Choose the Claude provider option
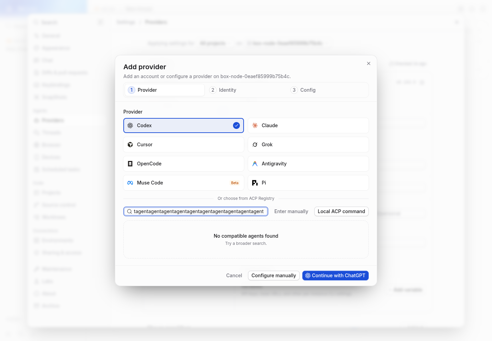The image size is (492, 341). pyautogui.click(x=308, y=125)
